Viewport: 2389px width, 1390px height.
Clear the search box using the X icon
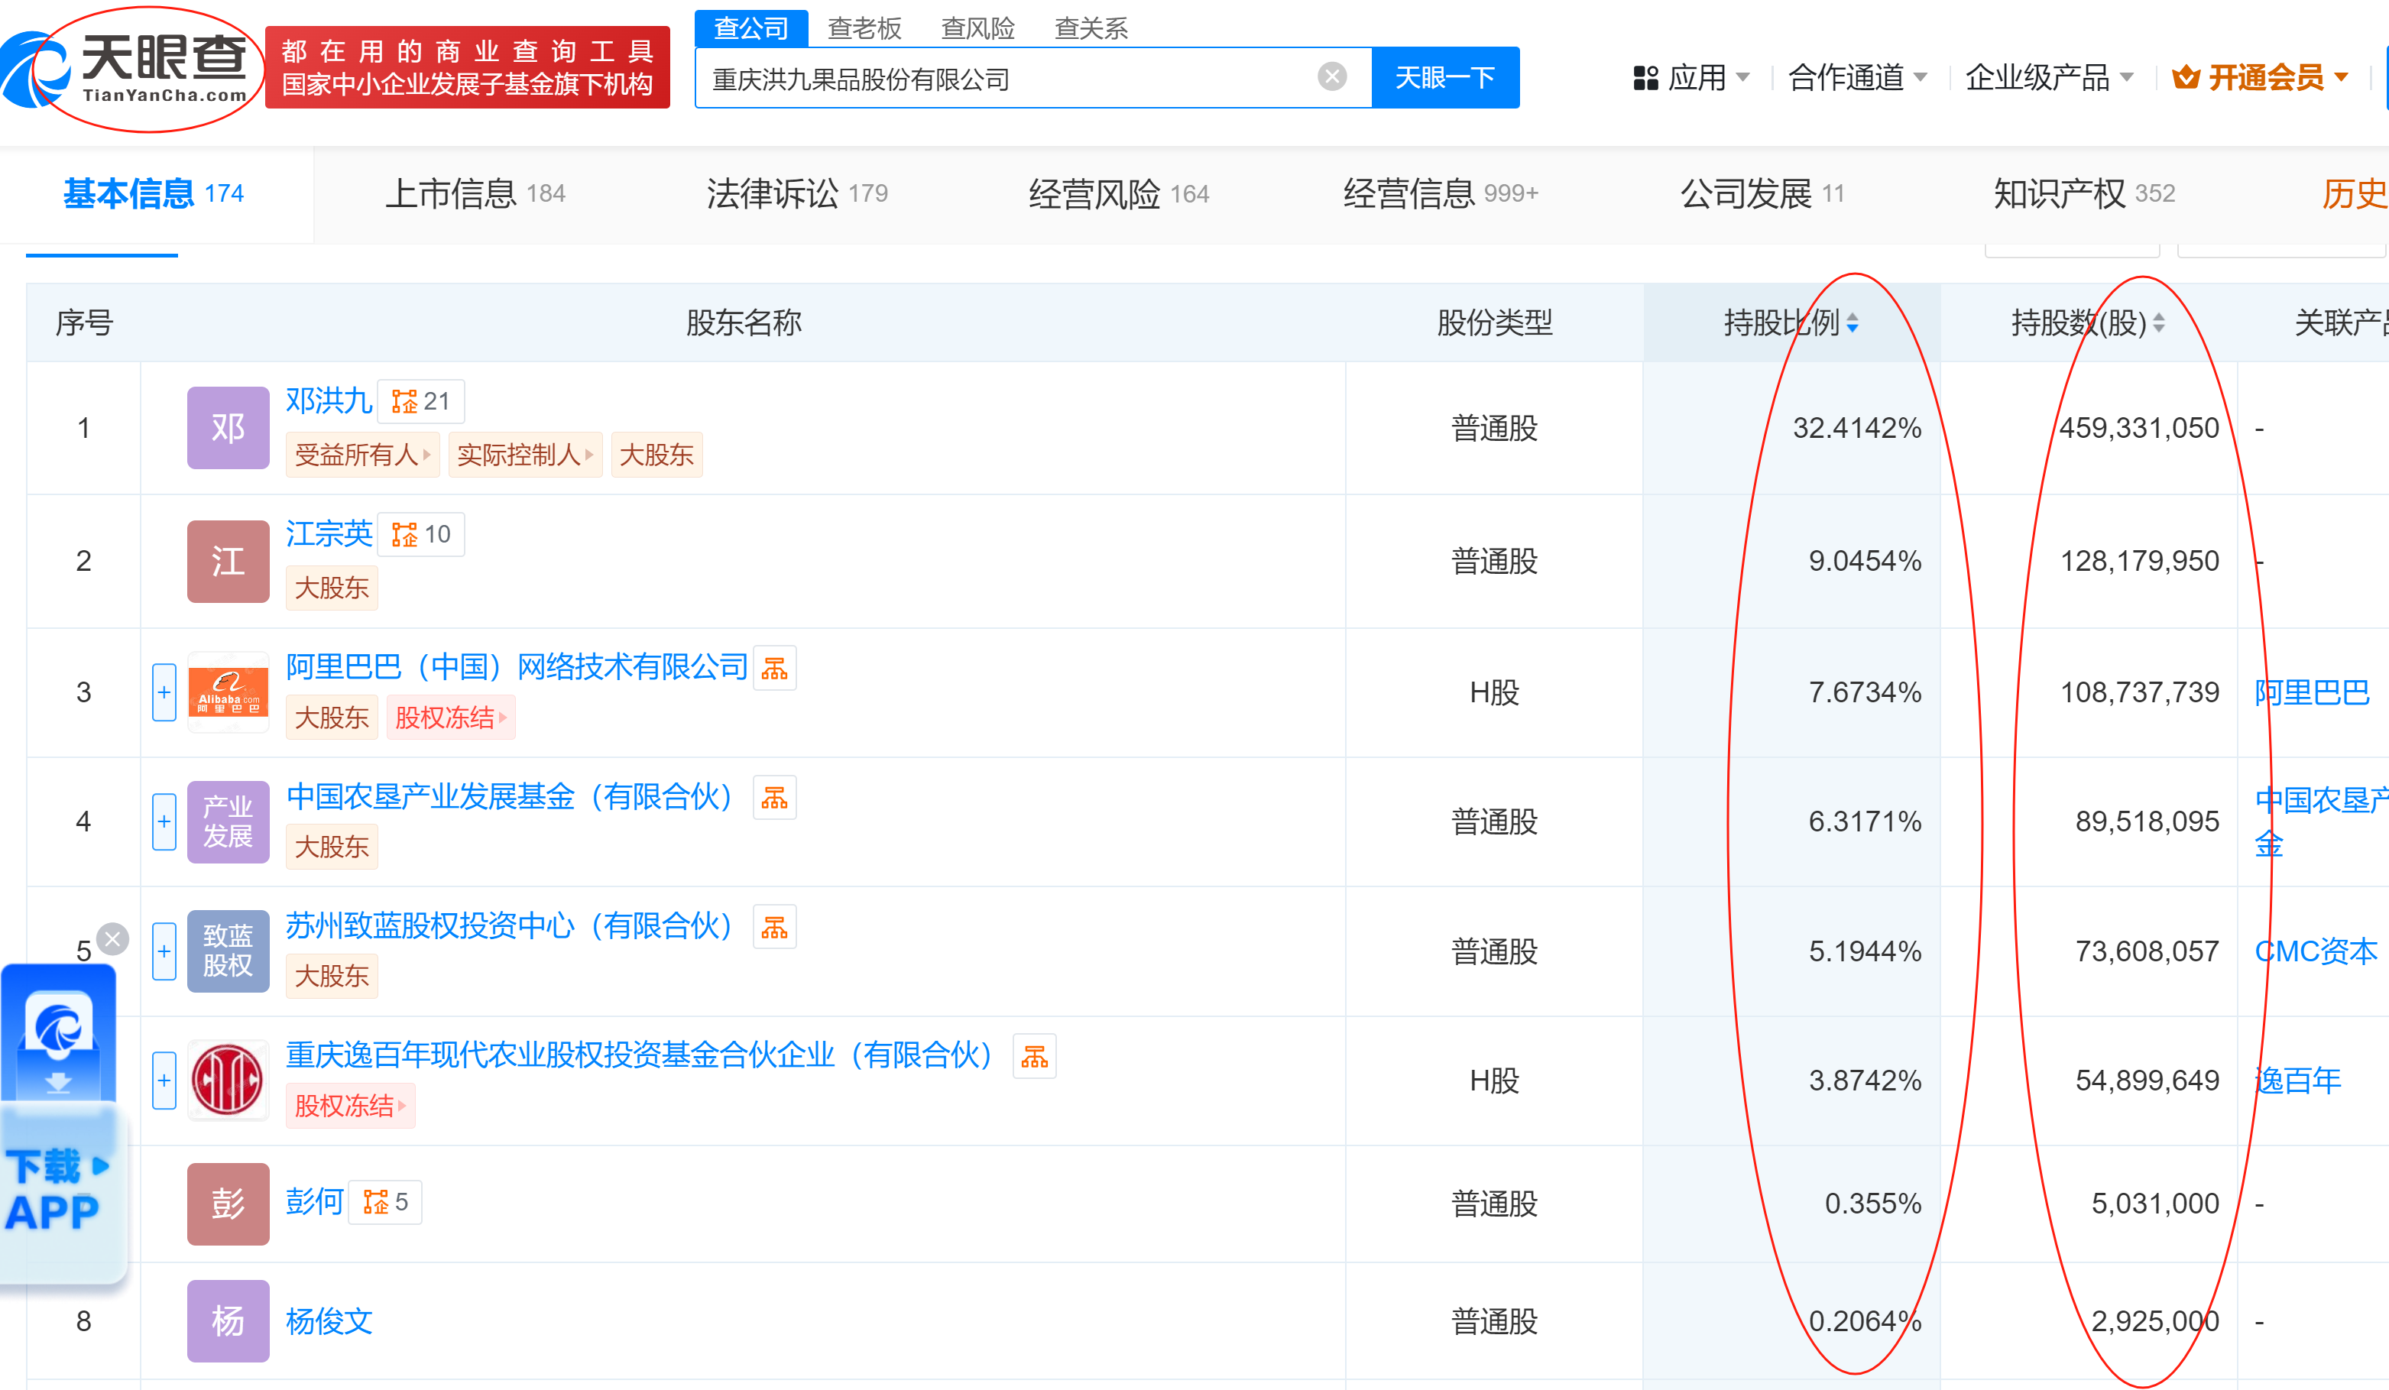click(1331, 78)
